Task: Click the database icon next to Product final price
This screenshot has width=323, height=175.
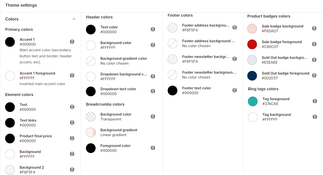Action: click(x=72, y=138)
